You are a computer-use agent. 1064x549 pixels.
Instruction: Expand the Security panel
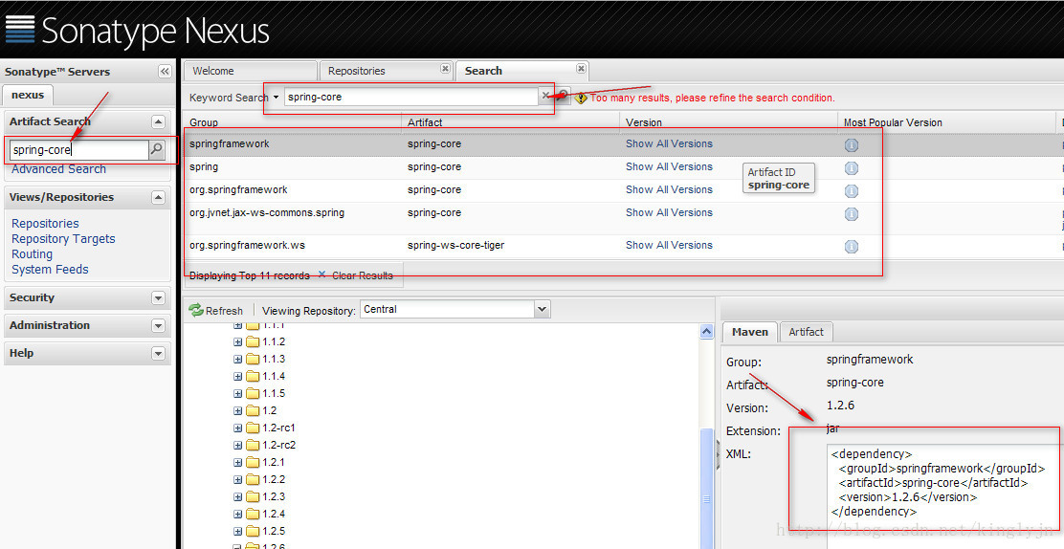pyautogui.click(x=158, y=297)
